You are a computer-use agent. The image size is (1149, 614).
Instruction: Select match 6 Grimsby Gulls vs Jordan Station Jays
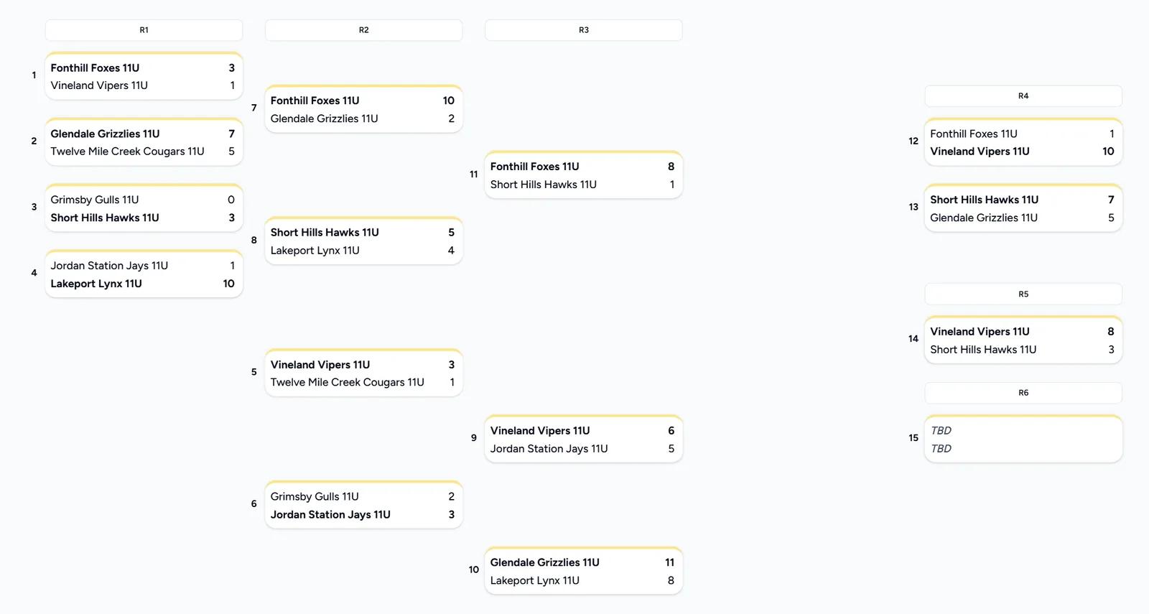pyautogui.click(x=363, y=506)
